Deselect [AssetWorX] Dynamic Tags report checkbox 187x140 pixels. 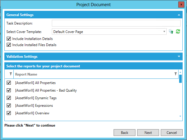[x=9, y=98]
